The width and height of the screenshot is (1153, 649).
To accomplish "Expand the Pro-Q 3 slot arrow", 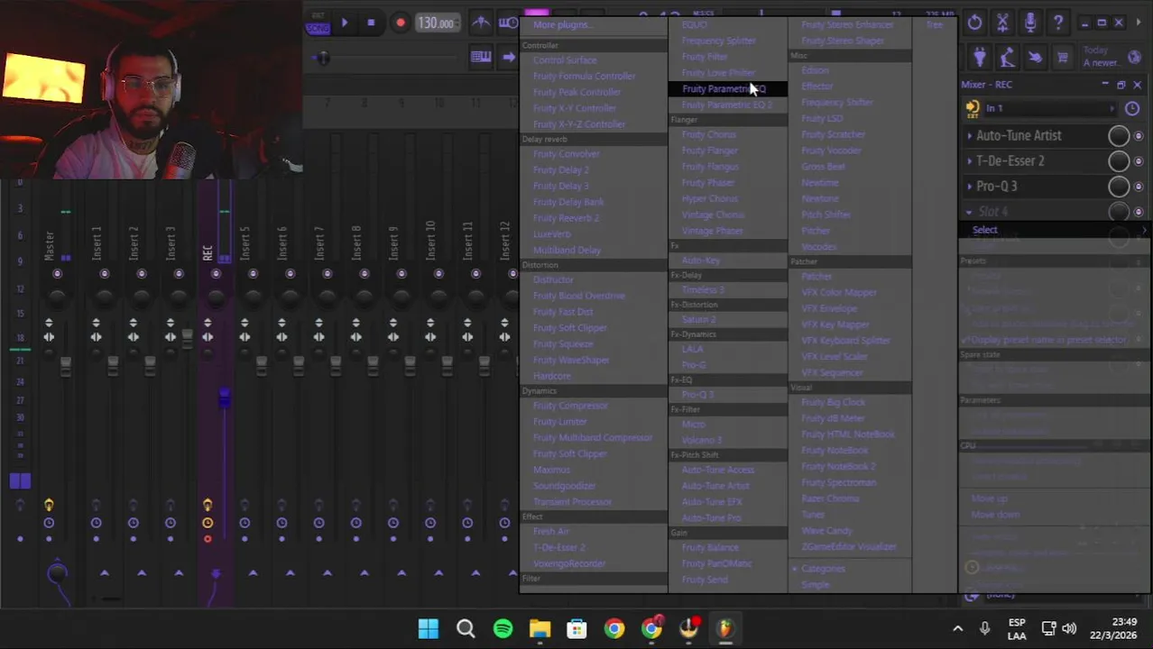I will [970, 187].
